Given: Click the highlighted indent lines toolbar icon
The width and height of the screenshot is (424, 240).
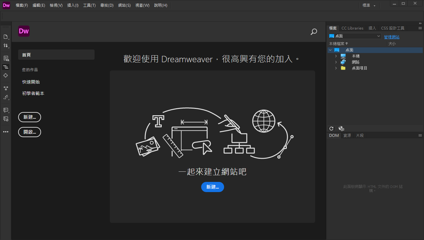Looking at the screenshot, I should tap(6, 67).
